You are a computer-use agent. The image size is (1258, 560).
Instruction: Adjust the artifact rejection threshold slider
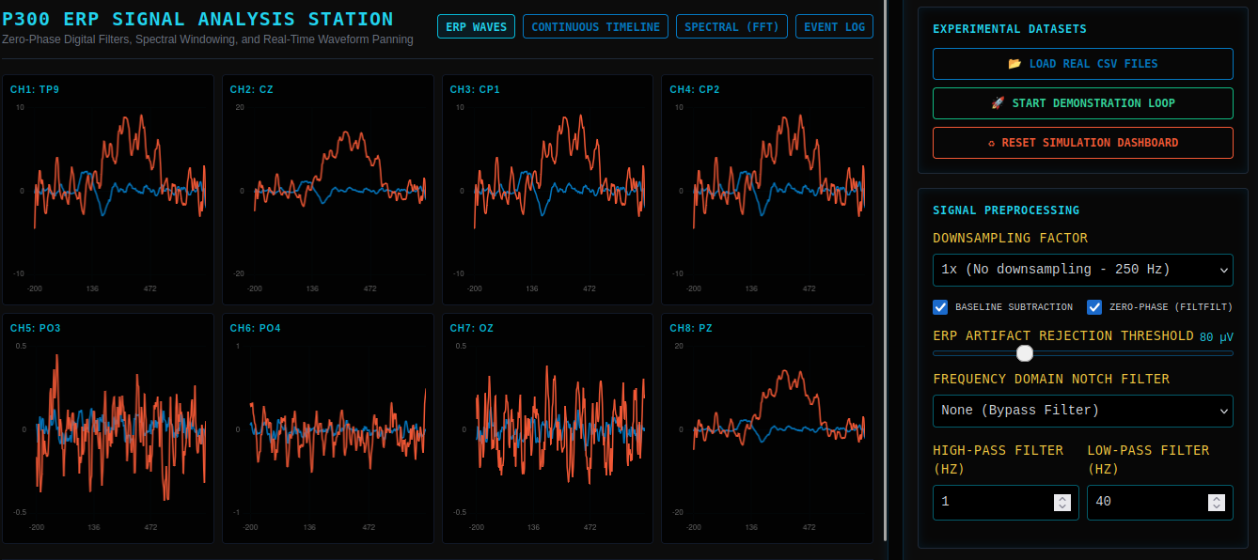click(x=1083, y=353)
